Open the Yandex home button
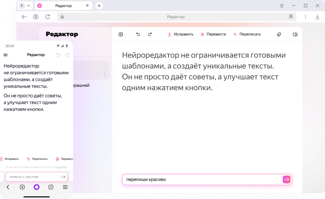The image size is (325, 199). pyautogui.click(x=36, y=17)
